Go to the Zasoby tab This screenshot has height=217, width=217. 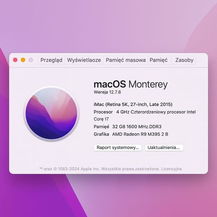click(184, 60)
